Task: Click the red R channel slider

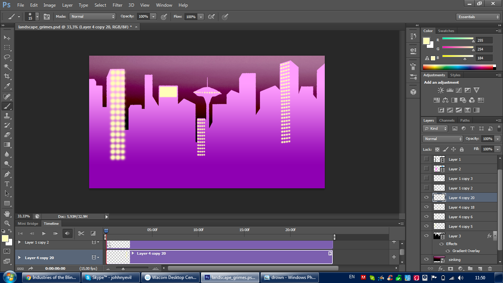Action: (458, 39)
